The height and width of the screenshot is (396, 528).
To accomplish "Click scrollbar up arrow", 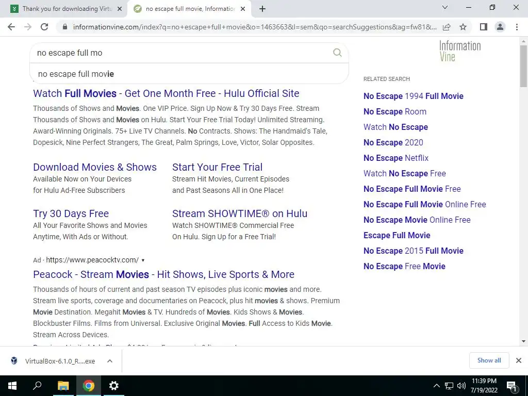I will [523, 41].
